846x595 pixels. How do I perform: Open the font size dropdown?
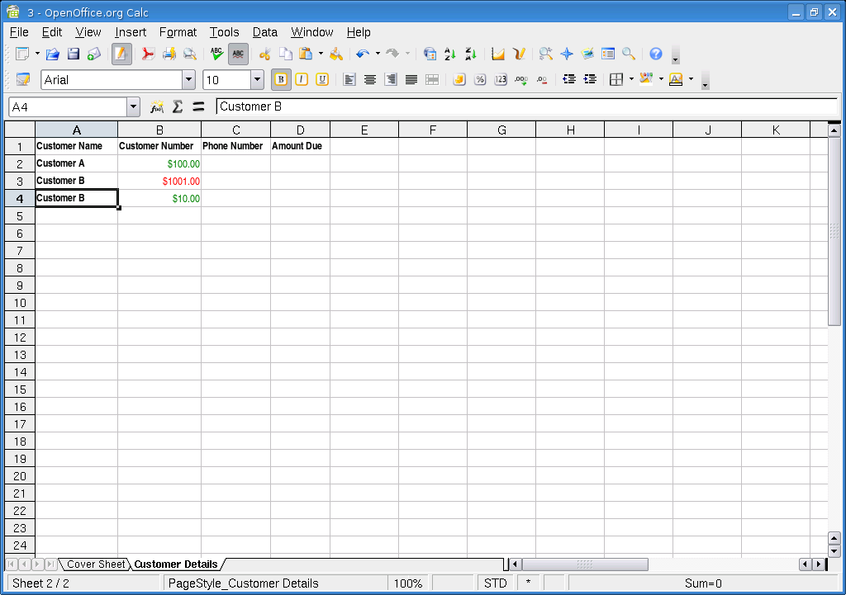pyautogui.click(x=257, y=80)
